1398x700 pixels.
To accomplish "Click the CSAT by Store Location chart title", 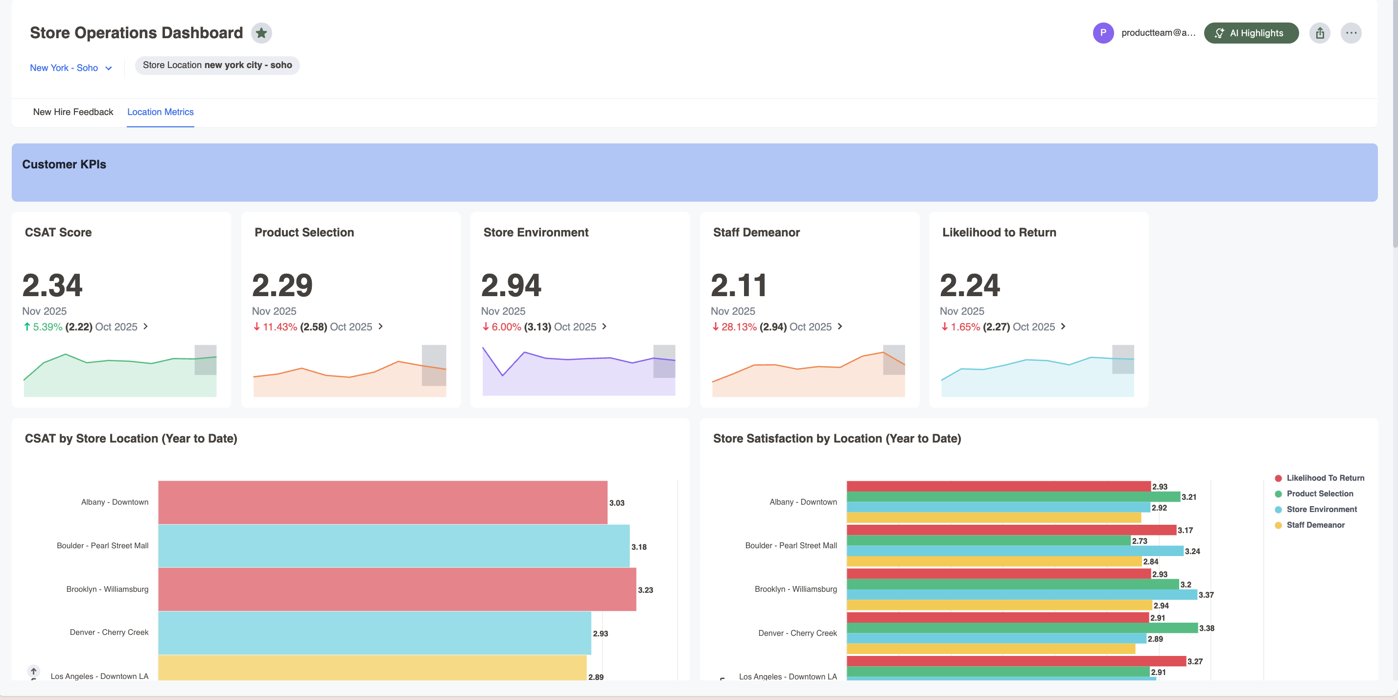I will pyautogui.click(x=131, y=439).
